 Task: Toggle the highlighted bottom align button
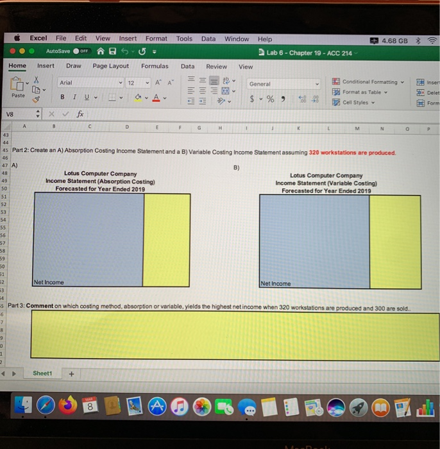(x=214, y=81)
